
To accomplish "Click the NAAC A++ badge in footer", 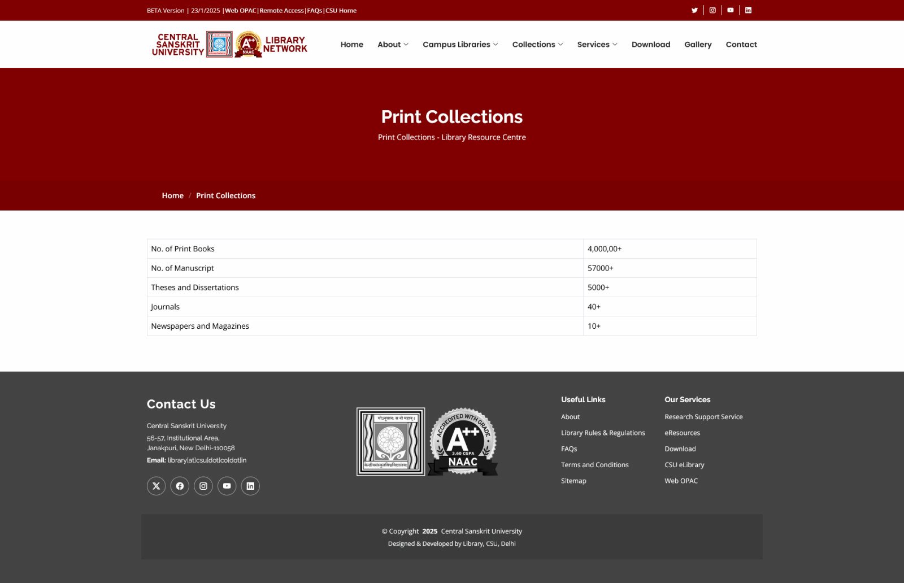I will 463,441.
